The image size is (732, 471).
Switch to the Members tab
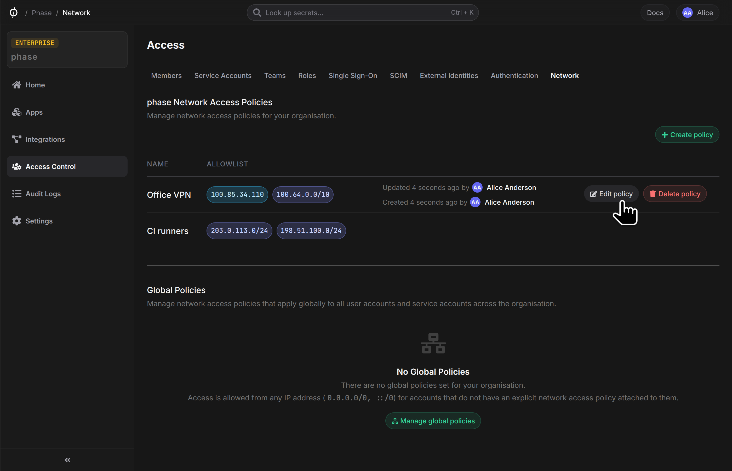[166, 76]
